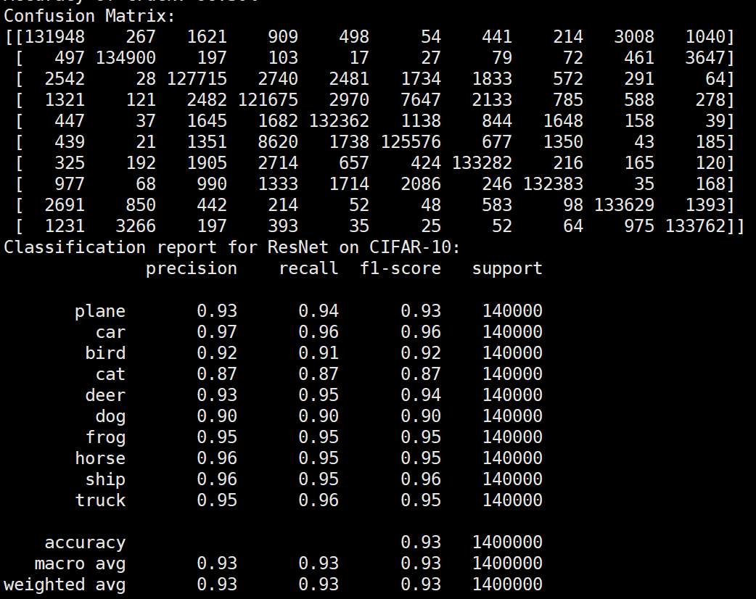
Task: Click the matrix value 7647
Action: pos(420,100)
